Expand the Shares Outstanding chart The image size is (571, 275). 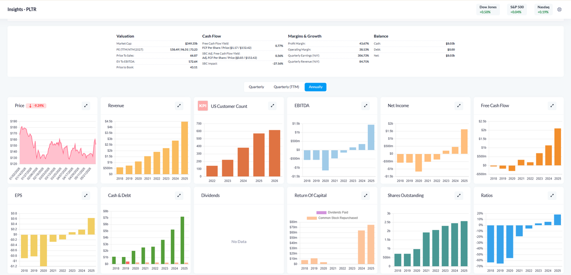[459, 195]
